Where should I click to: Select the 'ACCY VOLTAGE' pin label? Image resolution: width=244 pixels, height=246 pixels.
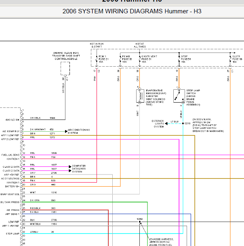coord(10,179)
